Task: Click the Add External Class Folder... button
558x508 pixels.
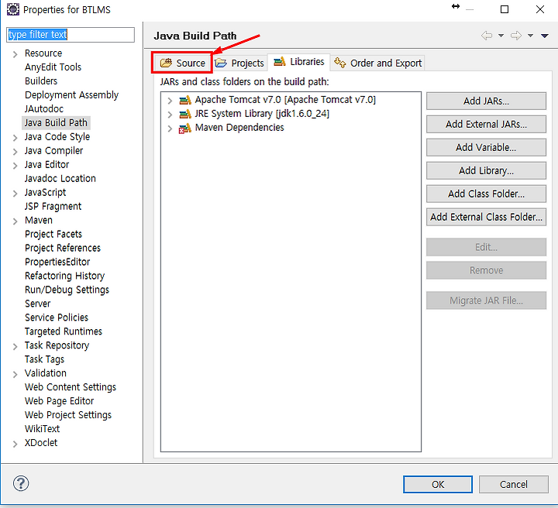Action: click(486, 217)
